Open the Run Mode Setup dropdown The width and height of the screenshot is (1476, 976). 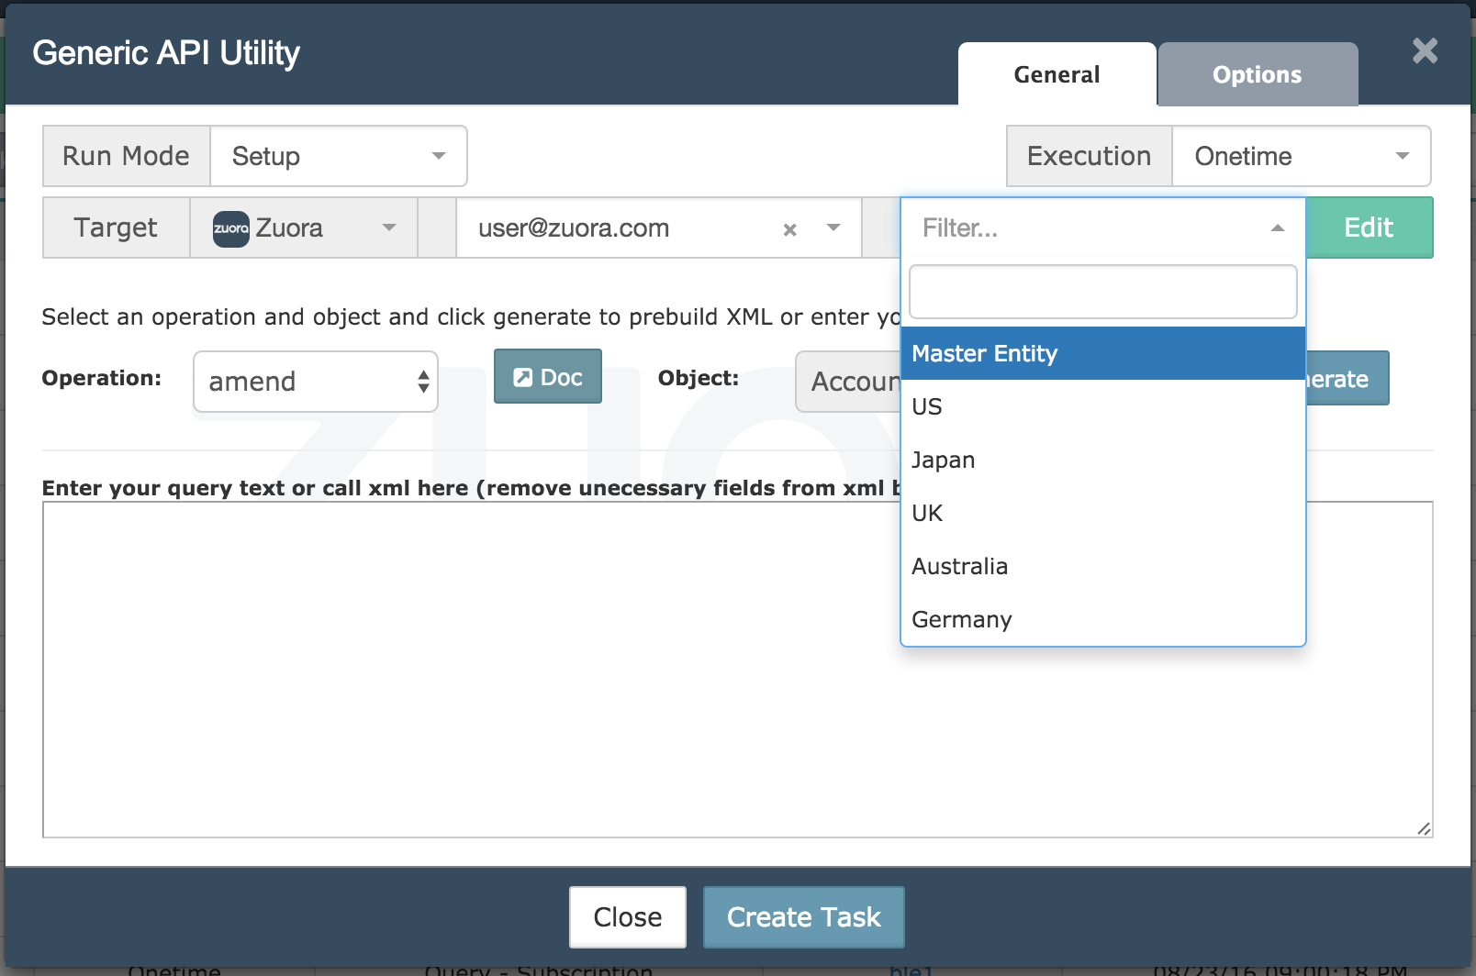(x=339, y=156)
